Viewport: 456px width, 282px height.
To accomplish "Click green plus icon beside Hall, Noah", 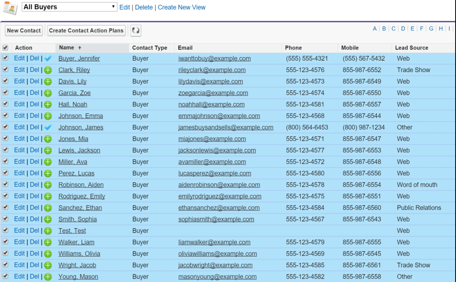I will [x=48, y=104].
